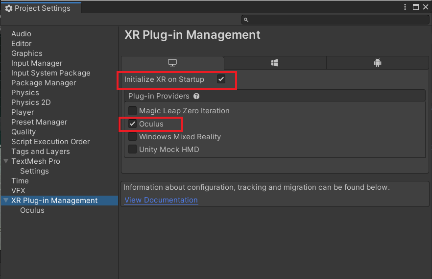Open the View Documentation link
The height and width of the screenshot is (279, 432).
click(161, 200)
